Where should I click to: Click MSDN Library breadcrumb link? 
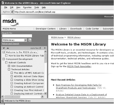[x=74, y=37]
